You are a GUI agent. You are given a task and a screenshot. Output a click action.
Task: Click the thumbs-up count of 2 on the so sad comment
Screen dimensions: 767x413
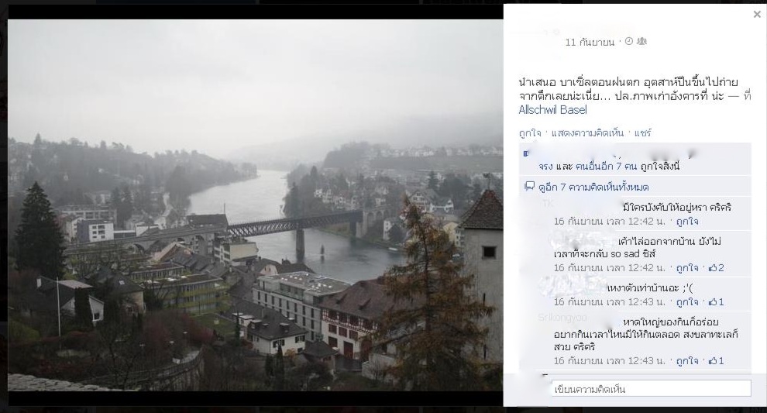717,268
